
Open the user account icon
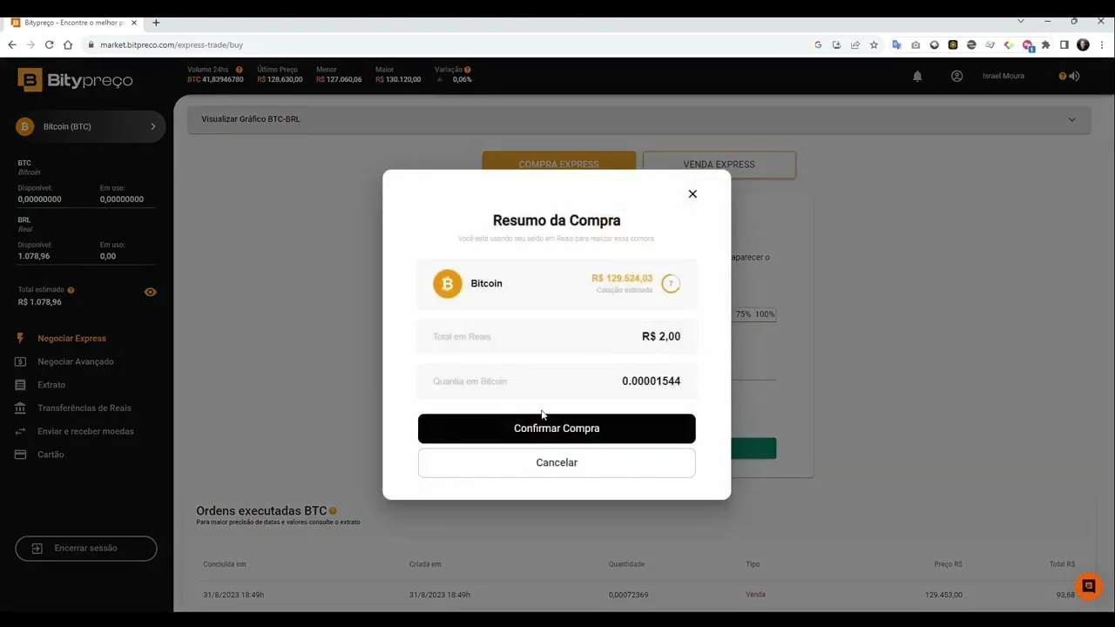click(956, 76)
